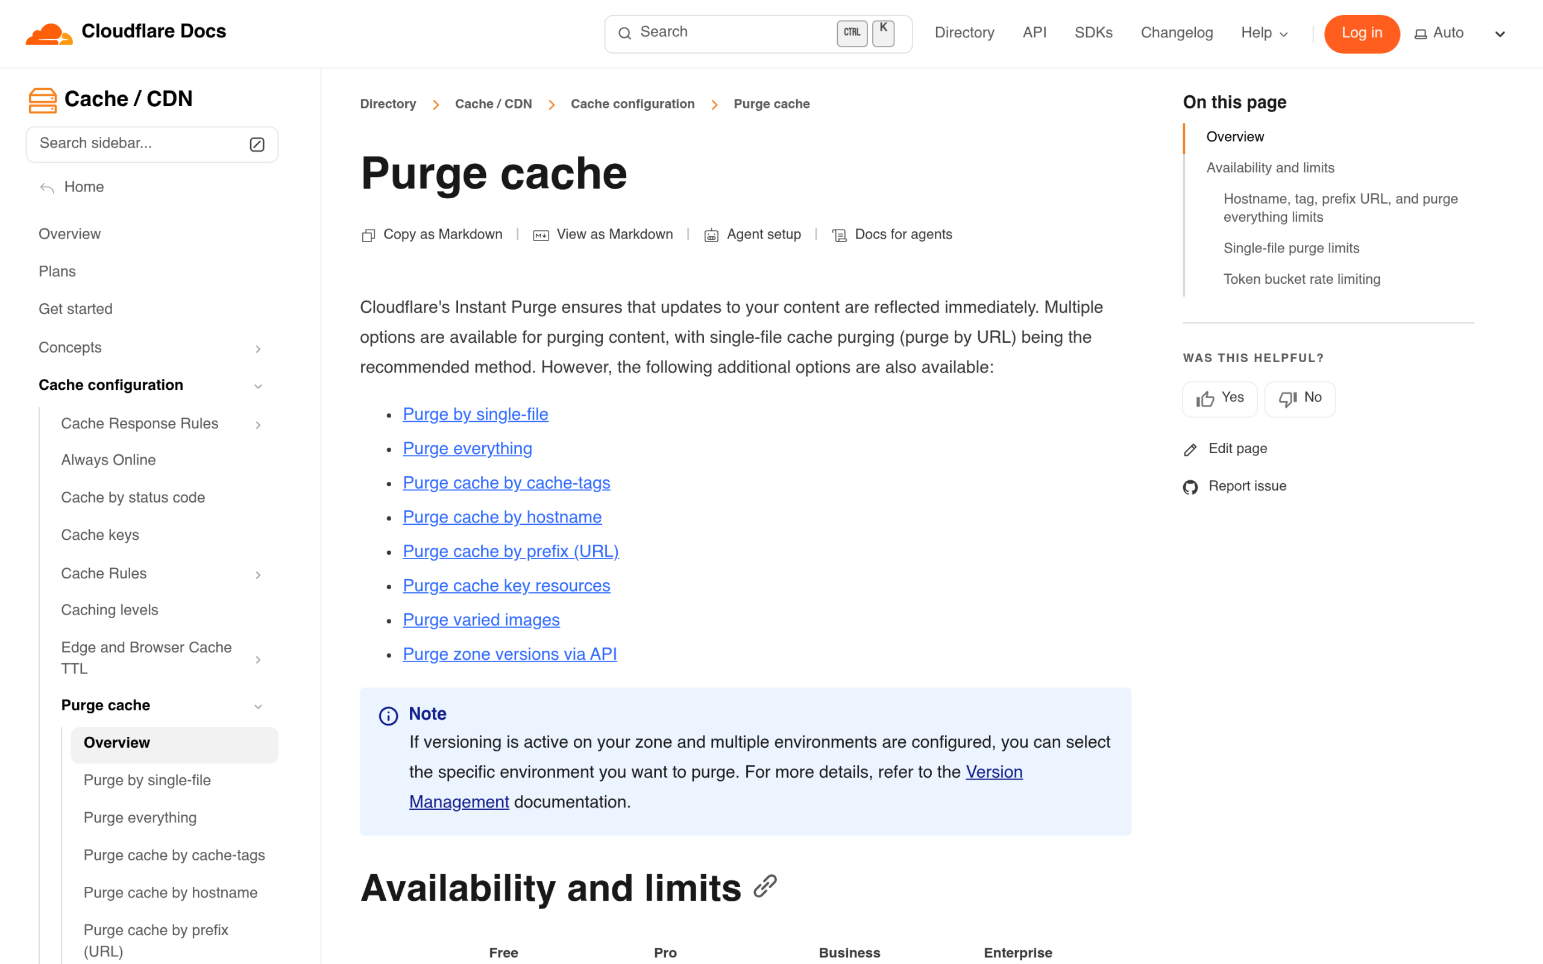Screen dimensions: 1543x964
Task: Select Always Online in sidebar
Action: pos(108,461)
